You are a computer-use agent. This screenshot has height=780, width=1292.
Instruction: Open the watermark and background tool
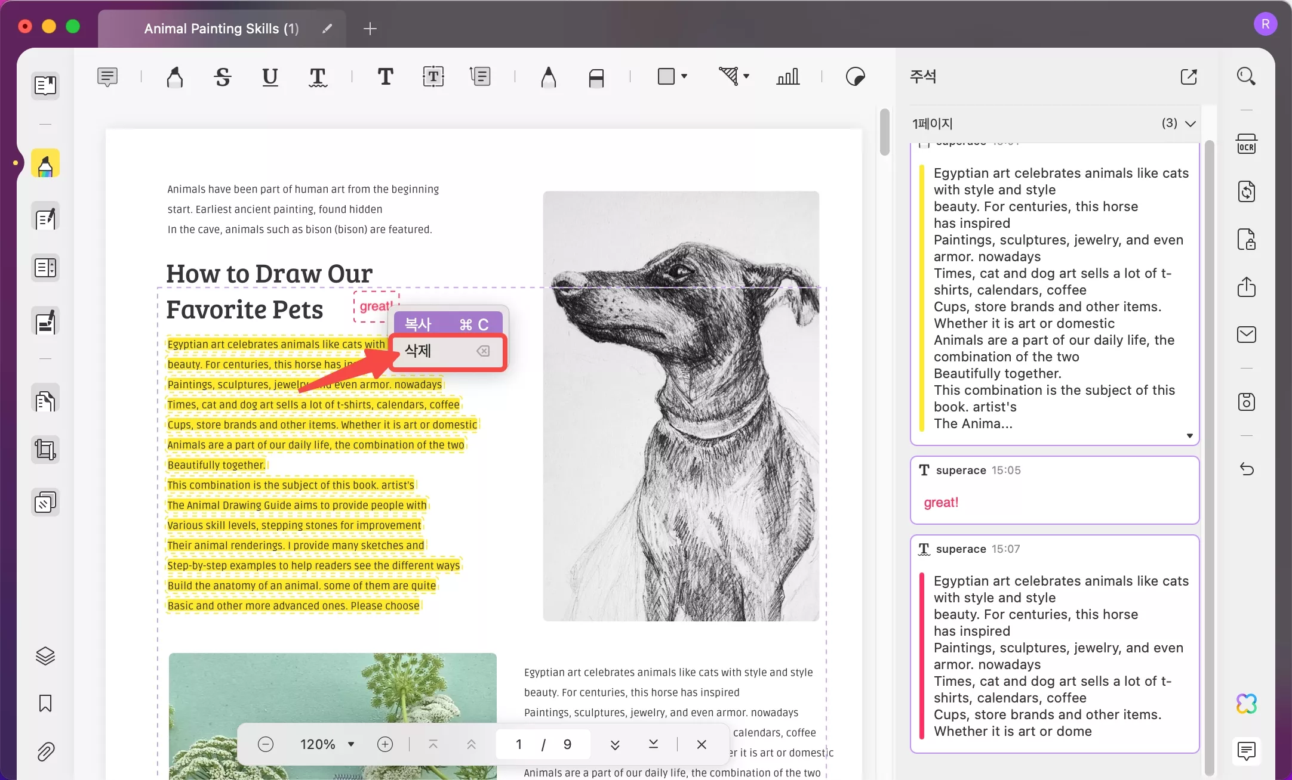click(x=45, y=503)
